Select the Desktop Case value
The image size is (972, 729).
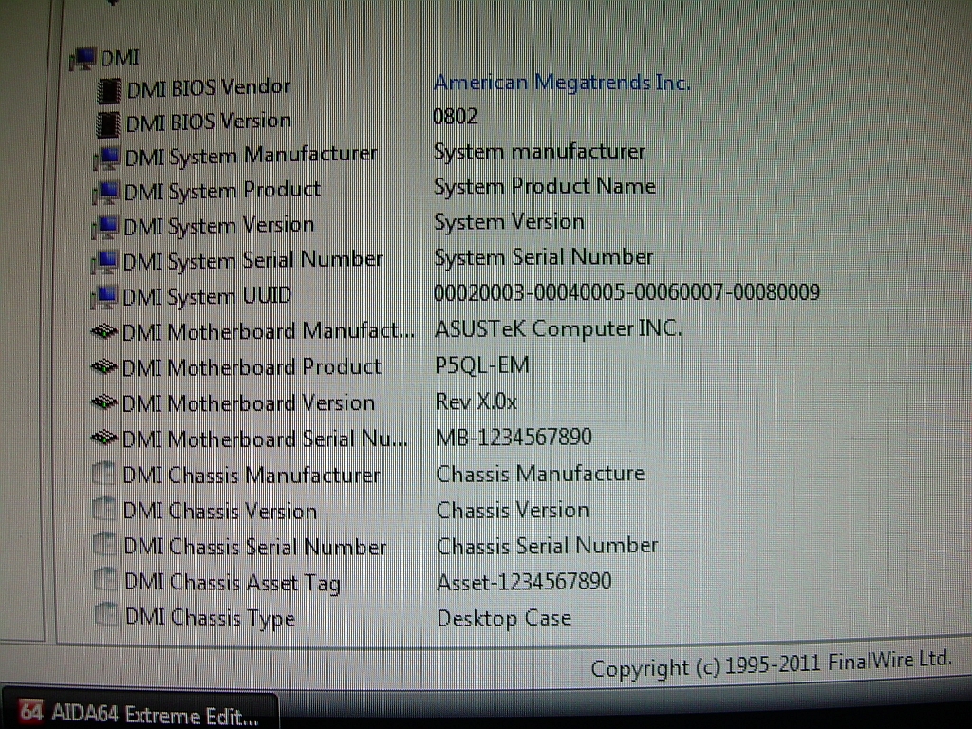pos(504,619)
